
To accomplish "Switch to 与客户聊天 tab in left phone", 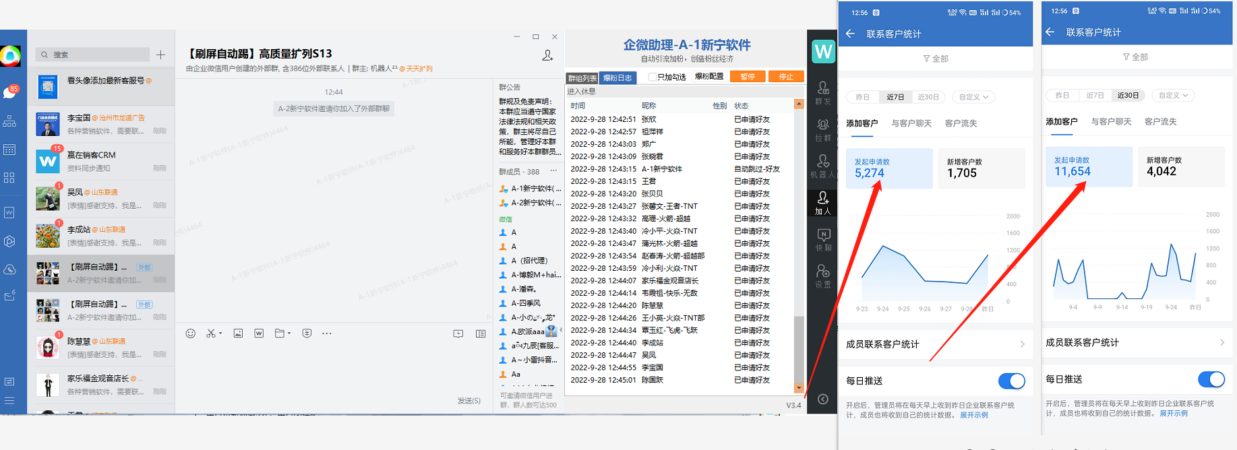I will pyautogui.click(x=911, y=123).
